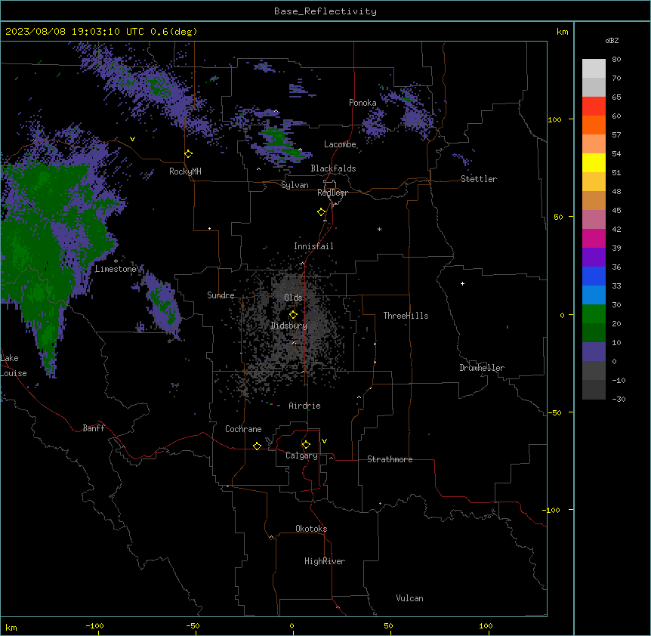The width and height of the screenshot is (651, 636).
Task: Select the blue 36–33 dBZ legend swatch
Action: (594, 276)
